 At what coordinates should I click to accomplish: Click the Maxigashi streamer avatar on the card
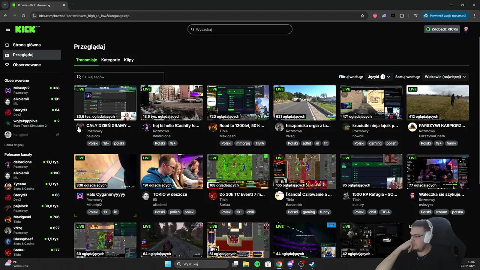[x=213, y=127]
